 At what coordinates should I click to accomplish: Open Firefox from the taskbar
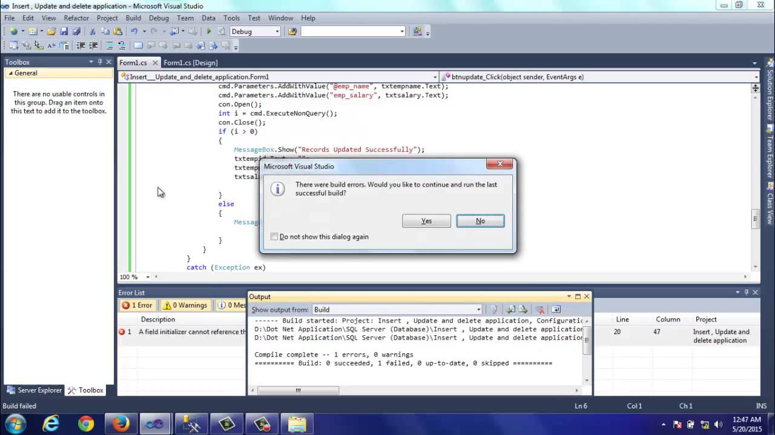120,424
